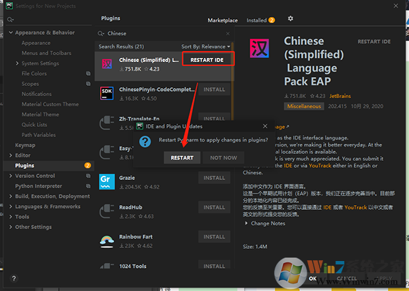
Task: Collapse the Appearance & Behavior section
Action: pyautogui.click(x=11, y=33)
